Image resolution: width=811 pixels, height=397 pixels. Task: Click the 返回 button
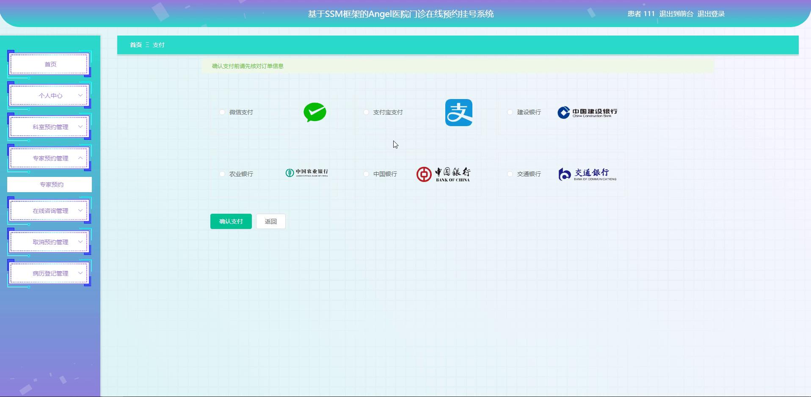(x=271, y=221)
